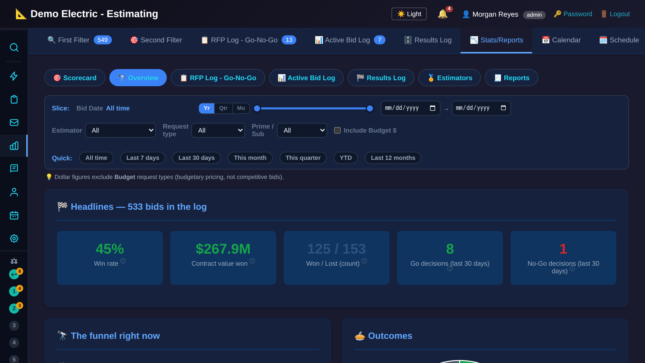Open the Calendar tab
Screen dimensions: 645x363
point(561,40)
